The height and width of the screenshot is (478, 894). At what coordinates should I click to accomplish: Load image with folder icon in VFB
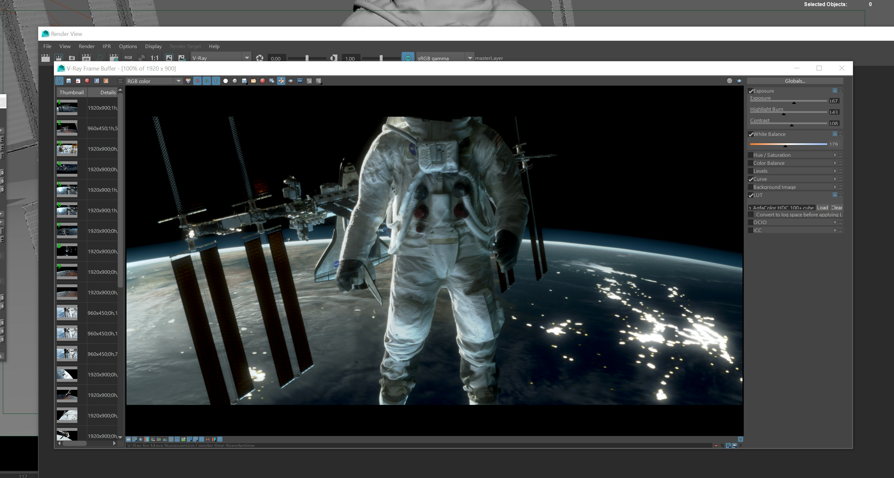point(254,81)
